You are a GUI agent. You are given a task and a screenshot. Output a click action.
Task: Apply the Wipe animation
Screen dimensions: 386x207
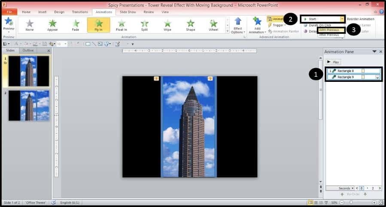[167, 25]
